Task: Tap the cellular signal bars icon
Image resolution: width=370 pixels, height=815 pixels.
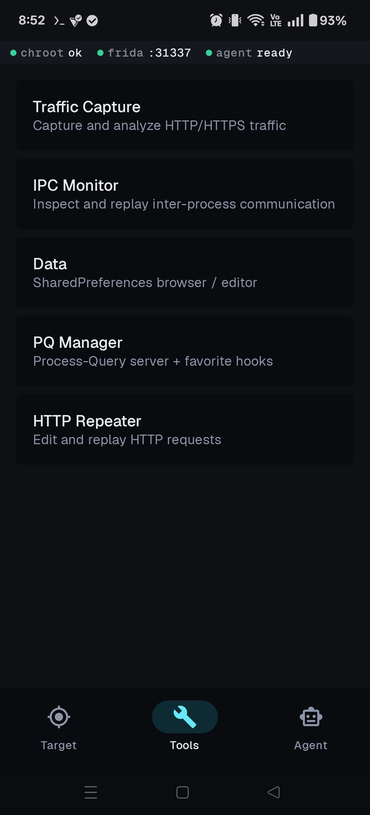Action: tap(295, 20)
